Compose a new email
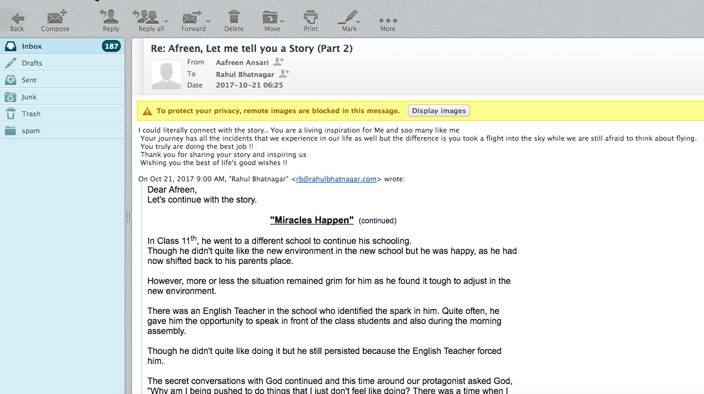 pyautogui.click(x=55, y=21)
